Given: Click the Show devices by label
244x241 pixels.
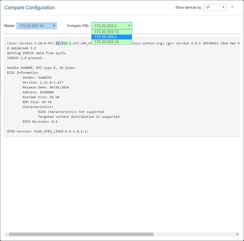Looking at the screenshot, I should [x=188, y=8].
